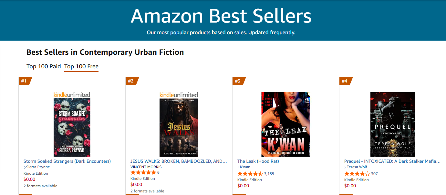Click the Prequel INTOXICATED book cover

point(392,124)
